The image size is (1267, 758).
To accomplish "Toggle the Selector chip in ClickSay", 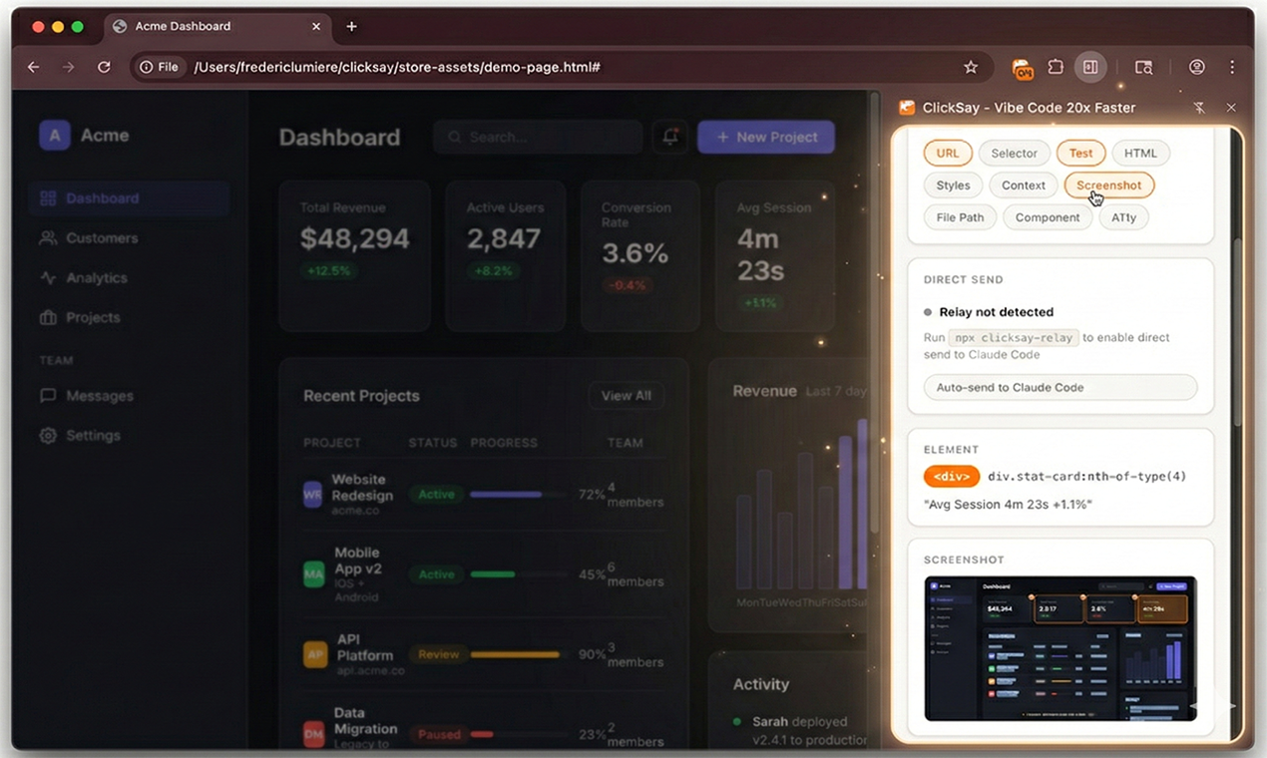I will (1015, 154).
